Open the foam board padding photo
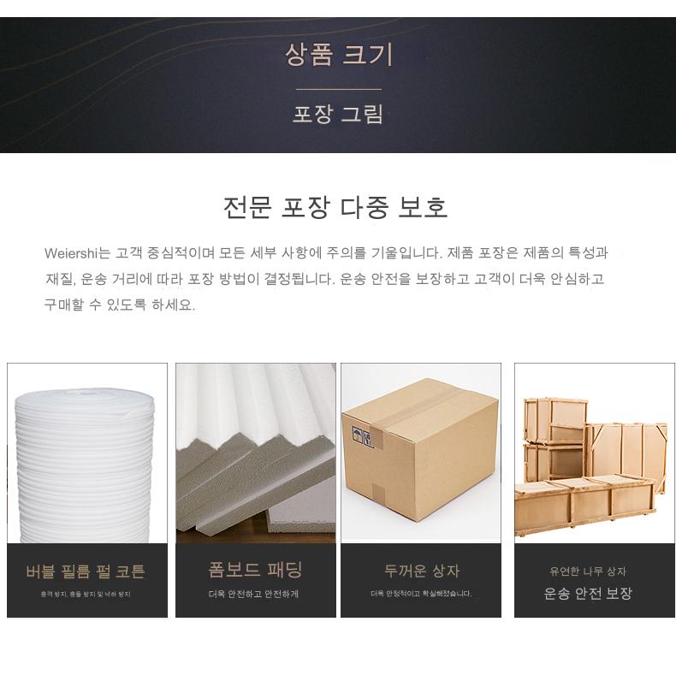This screenshot has height=681, width=676. tap(256, 453)
